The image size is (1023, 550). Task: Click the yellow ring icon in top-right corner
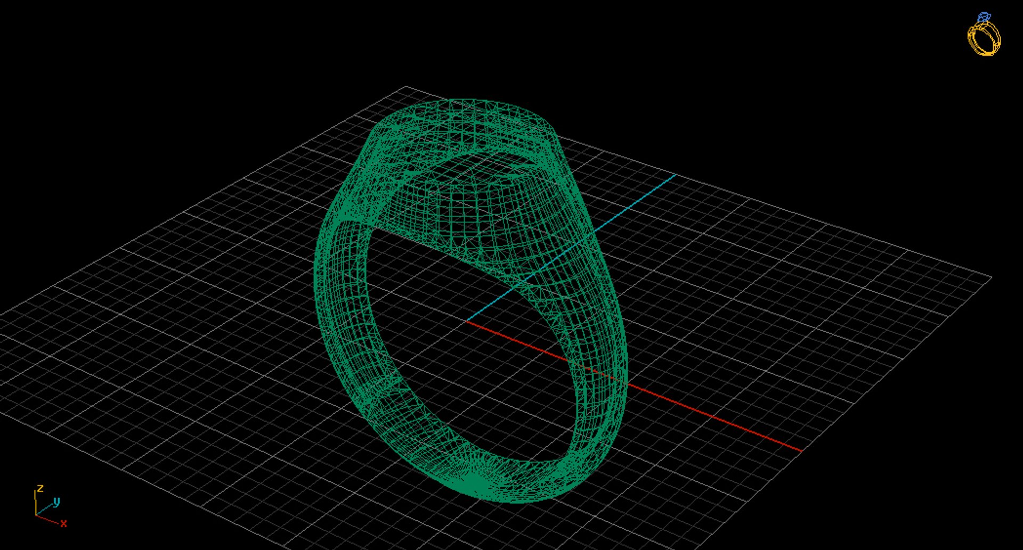[984, 34]
